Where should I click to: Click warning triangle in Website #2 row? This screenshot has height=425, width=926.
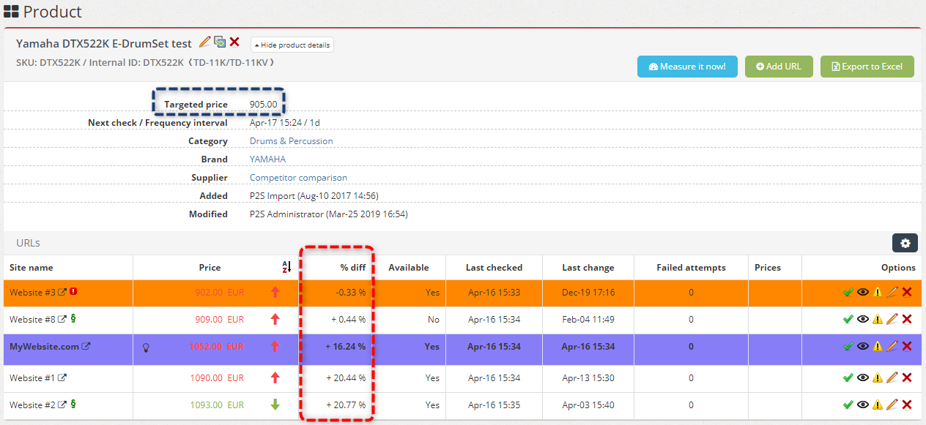tap(878, 405)
